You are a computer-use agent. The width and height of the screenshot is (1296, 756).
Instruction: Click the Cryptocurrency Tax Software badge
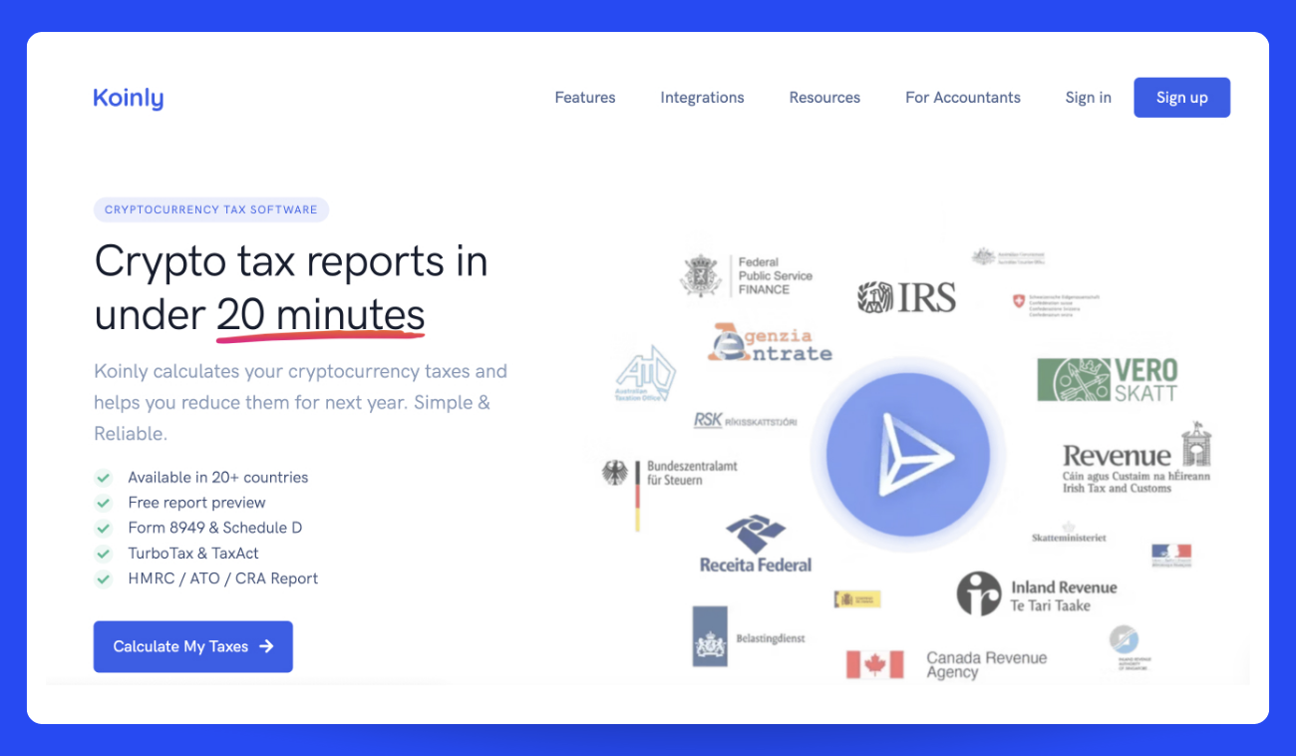[211, 209]
